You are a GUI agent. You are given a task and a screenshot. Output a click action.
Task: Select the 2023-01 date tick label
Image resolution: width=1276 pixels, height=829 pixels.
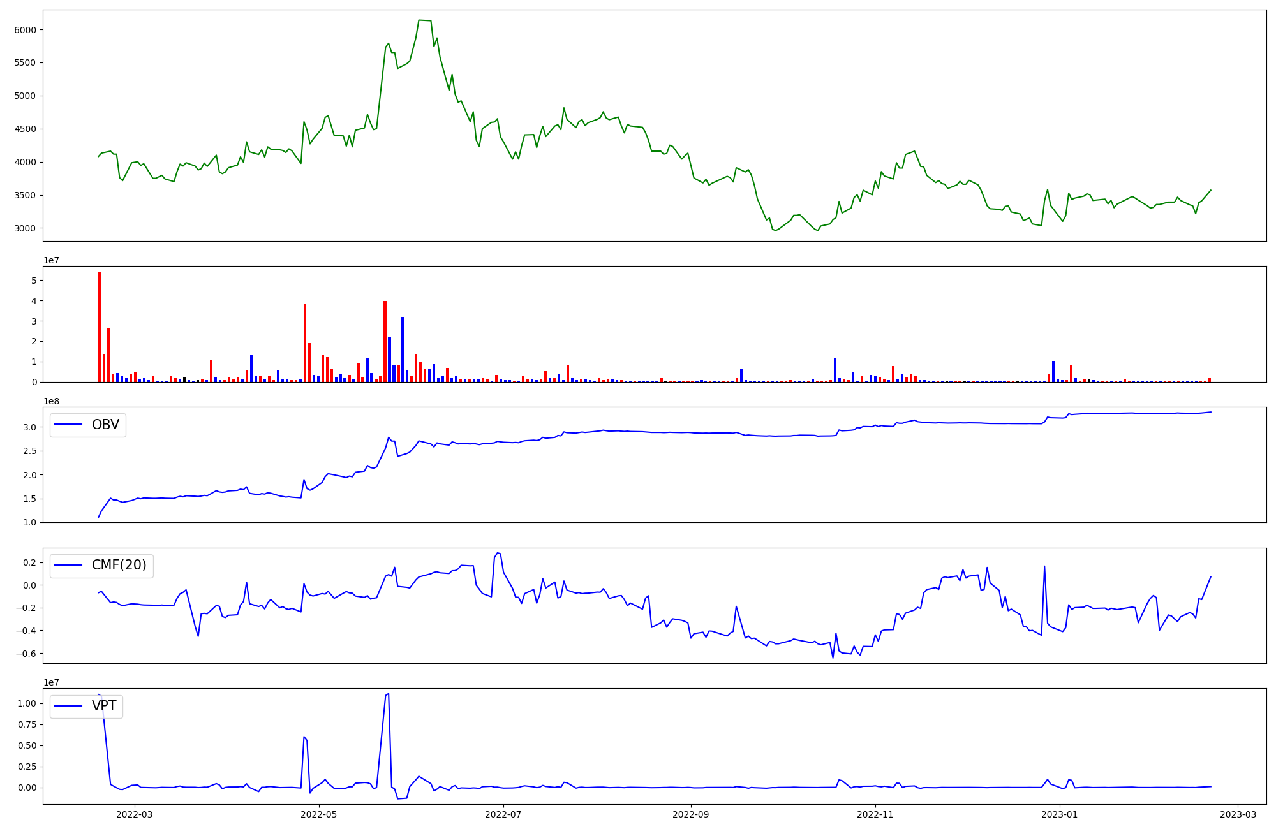coord(1060,814)
